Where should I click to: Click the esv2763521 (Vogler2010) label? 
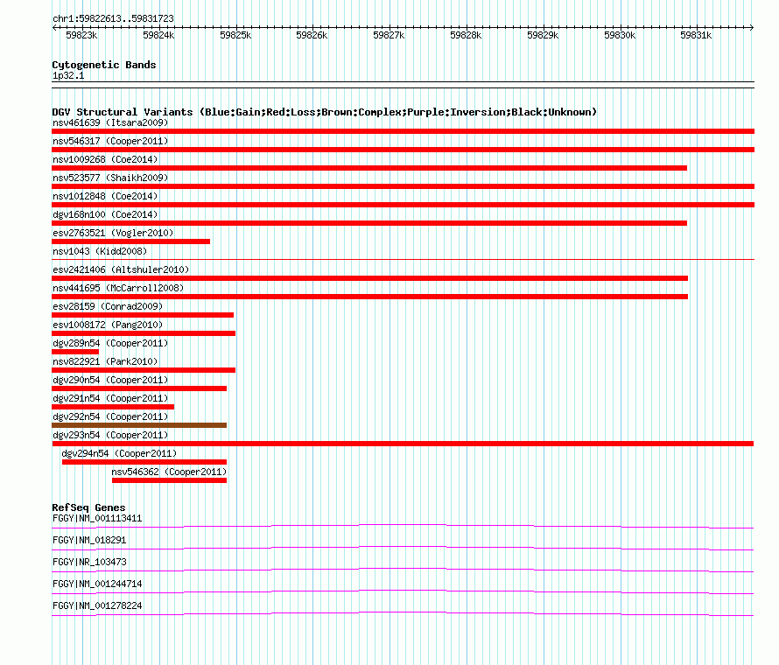tap(113, 233)
